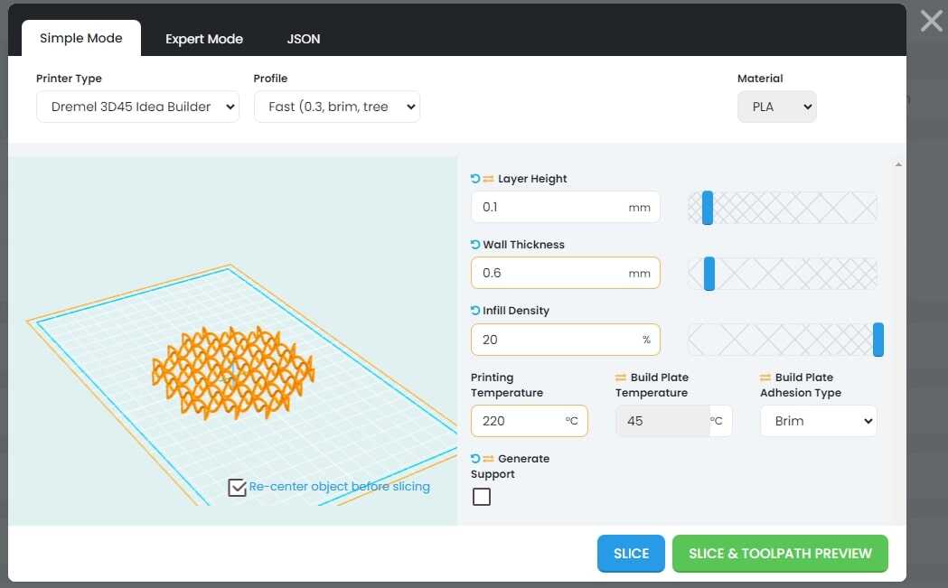Viewport: 948px width, 588px height.
Task: Reset Wall Thickness with its undo icon
Action: click(x=475, y=245)
